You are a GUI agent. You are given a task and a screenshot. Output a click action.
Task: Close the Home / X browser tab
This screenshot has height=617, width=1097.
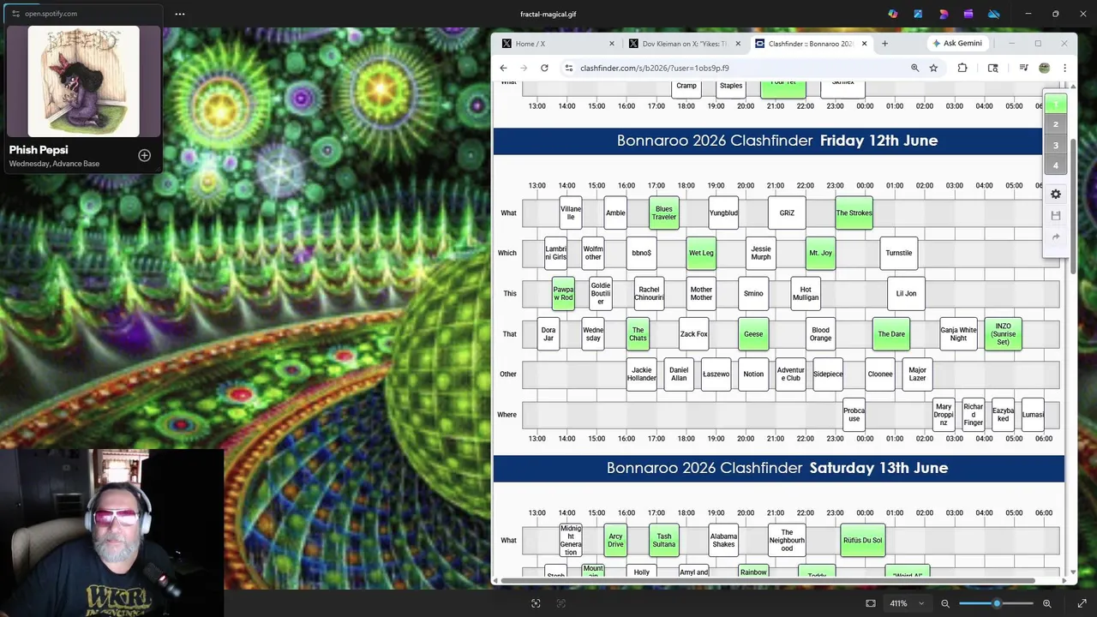pos(612,44)
